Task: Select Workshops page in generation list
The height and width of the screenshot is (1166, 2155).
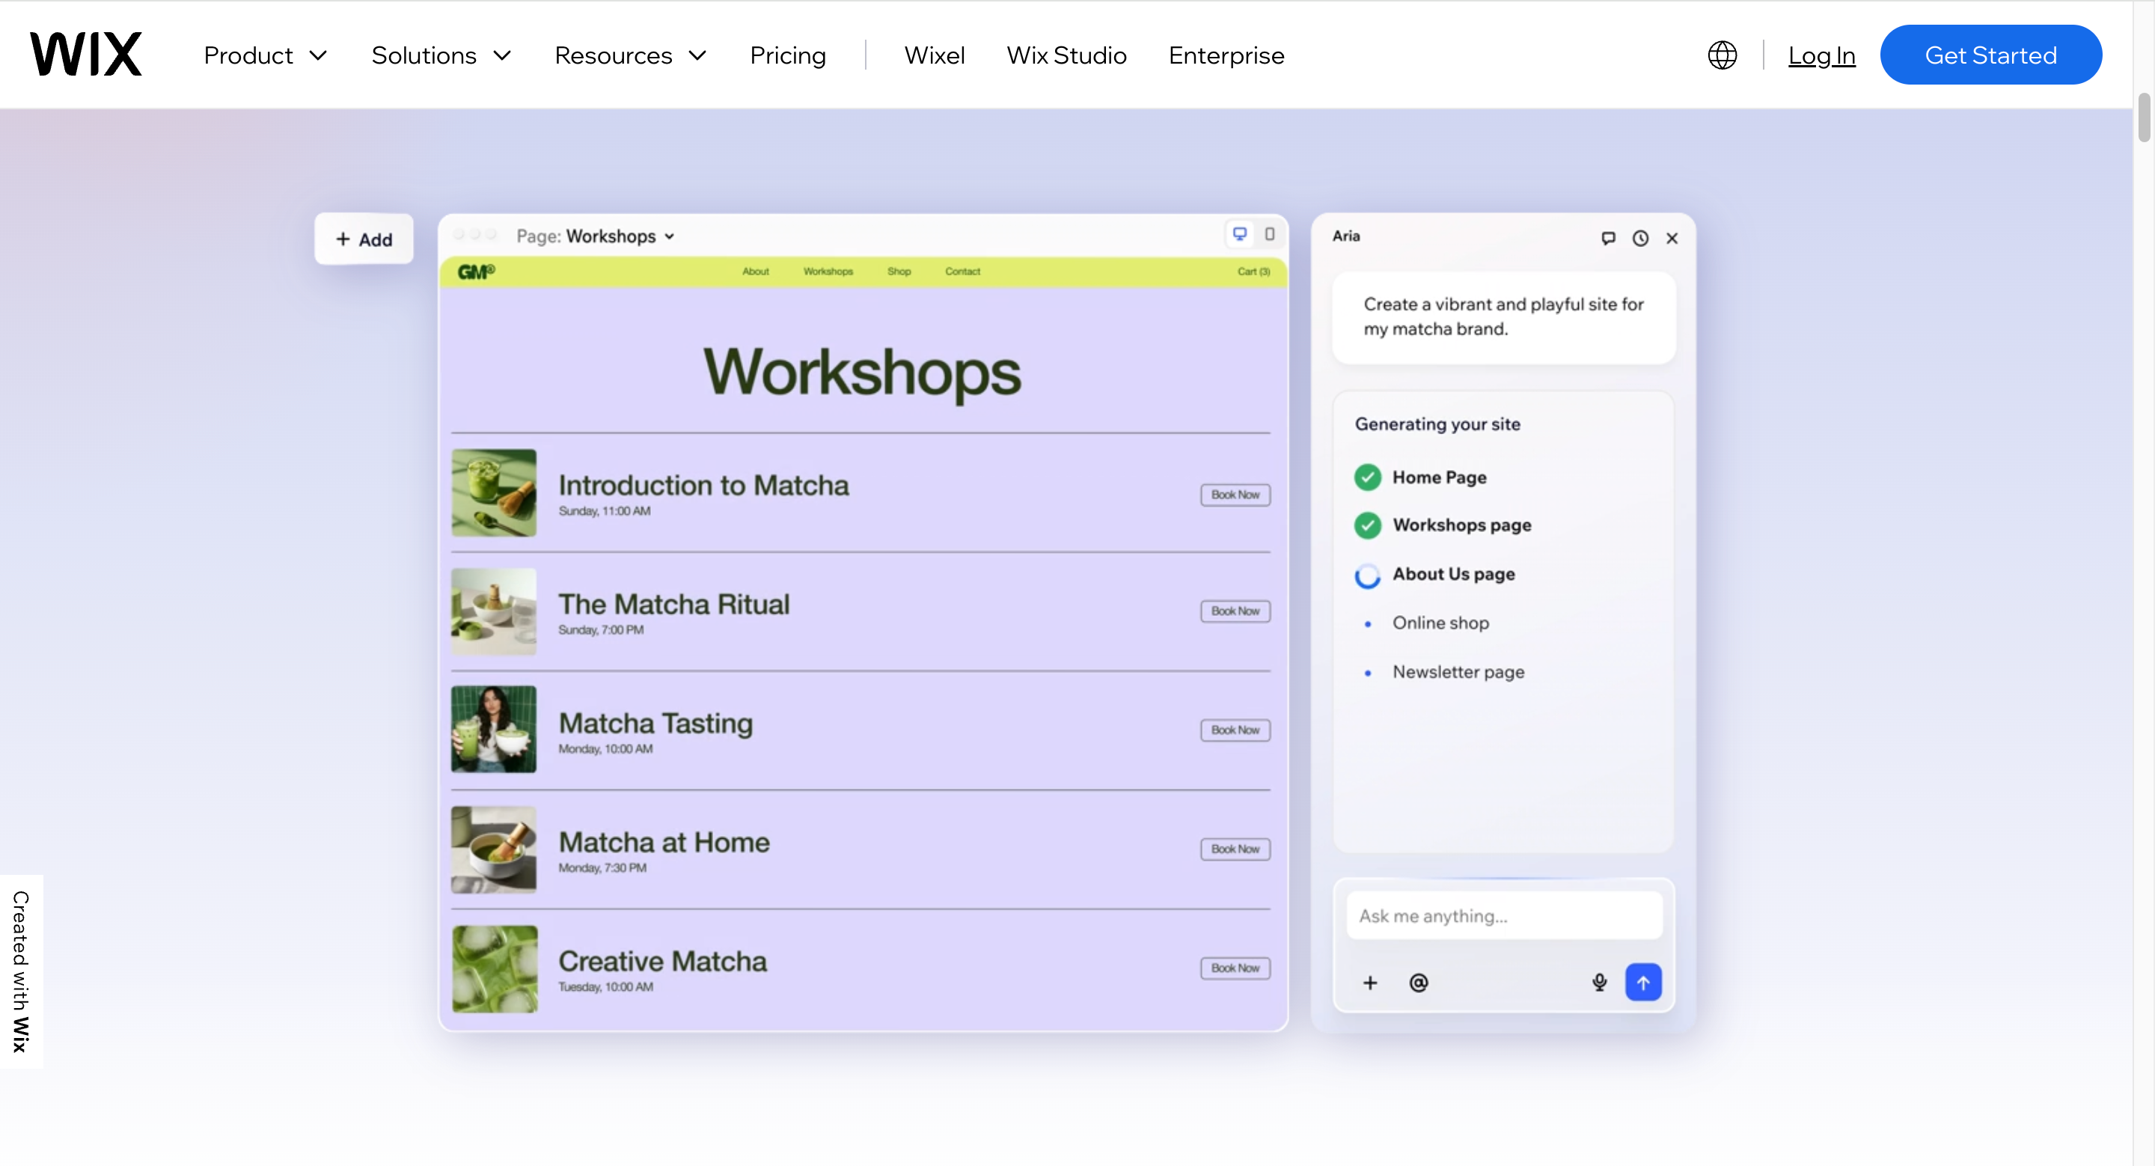Action: [1461, 525]
